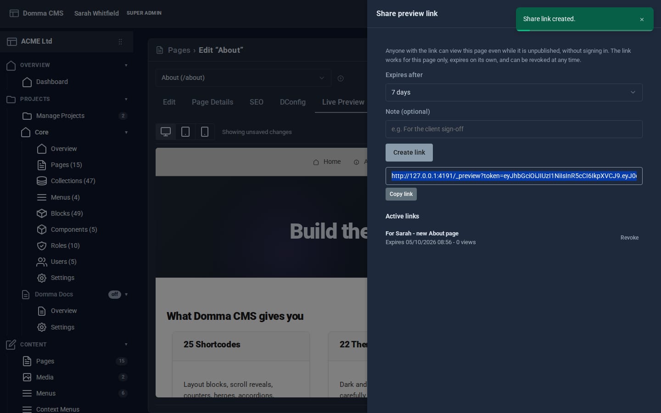This screenshot has height=413, width=661.
Task: Click the Domma CMS logo icon
Action: click(x=14, y=13)
